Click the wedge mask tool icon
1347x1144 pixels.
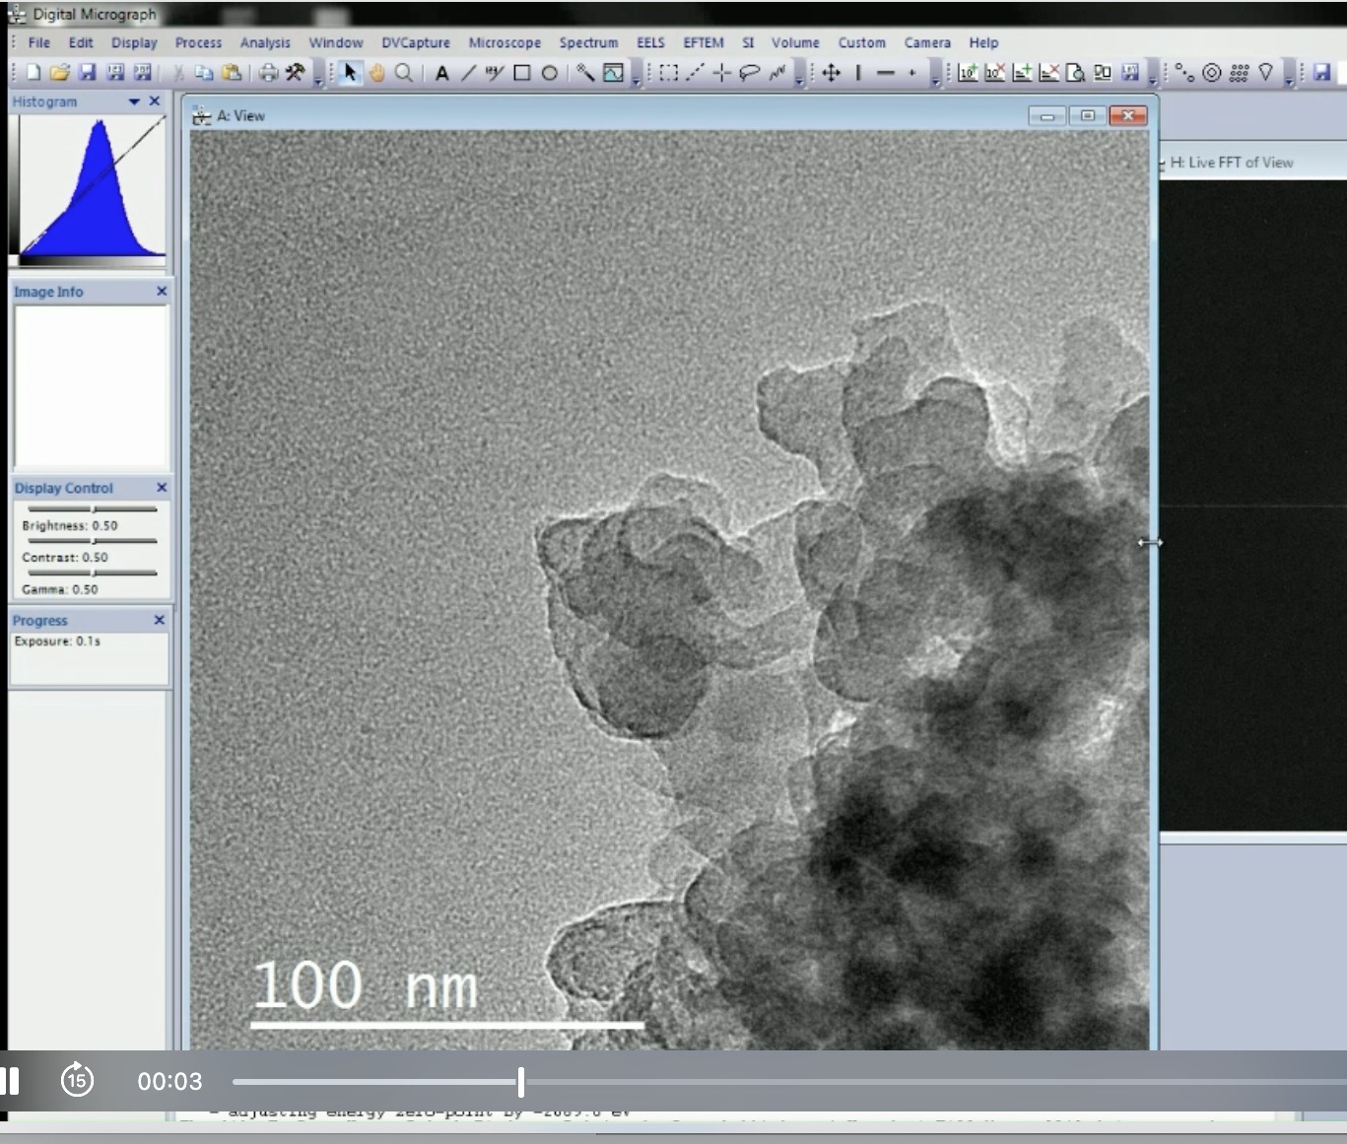point(1266,73)
